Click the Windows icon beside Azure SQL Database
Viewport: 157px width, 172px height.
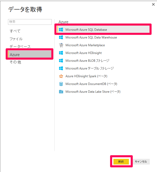pyautogui.click(x=61, y=30)
